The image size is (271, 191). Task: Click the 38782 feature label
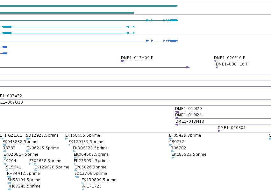9,148
